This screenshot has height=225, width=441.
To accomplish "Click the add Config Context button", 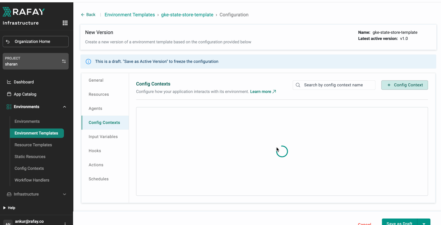I will click(404, 85).
